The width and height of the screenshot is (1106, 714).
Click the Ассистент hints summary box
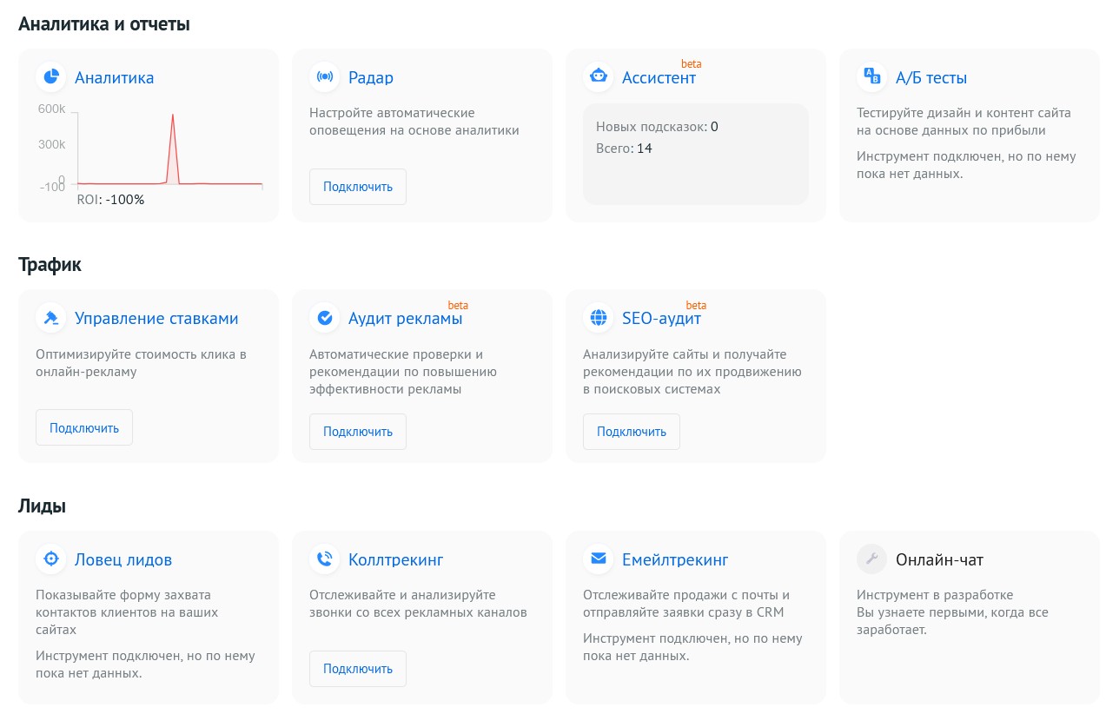coord(695,154)
